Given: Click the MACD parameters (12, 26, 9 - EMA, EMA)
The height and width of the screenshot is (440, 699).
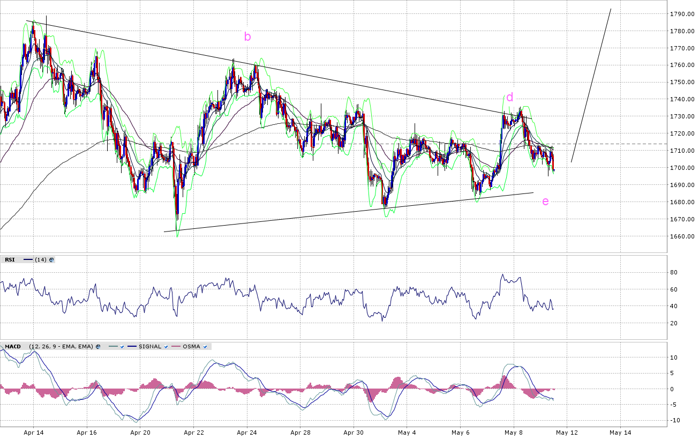Looking at the screenshot, I should coord(61,347).
